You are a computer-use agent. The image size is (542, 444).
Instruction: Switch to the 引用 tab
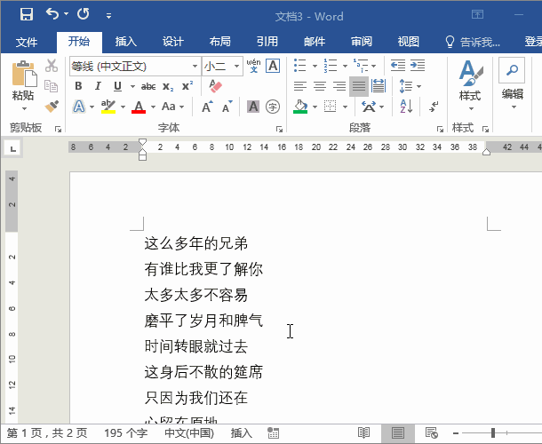(267, 42)
